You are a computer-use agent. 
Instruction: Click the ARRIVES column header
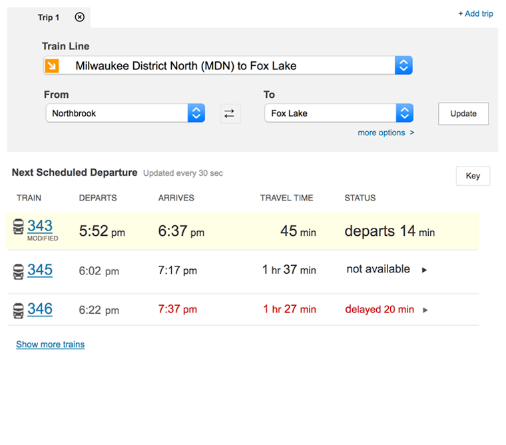click(x=176, y=198)
